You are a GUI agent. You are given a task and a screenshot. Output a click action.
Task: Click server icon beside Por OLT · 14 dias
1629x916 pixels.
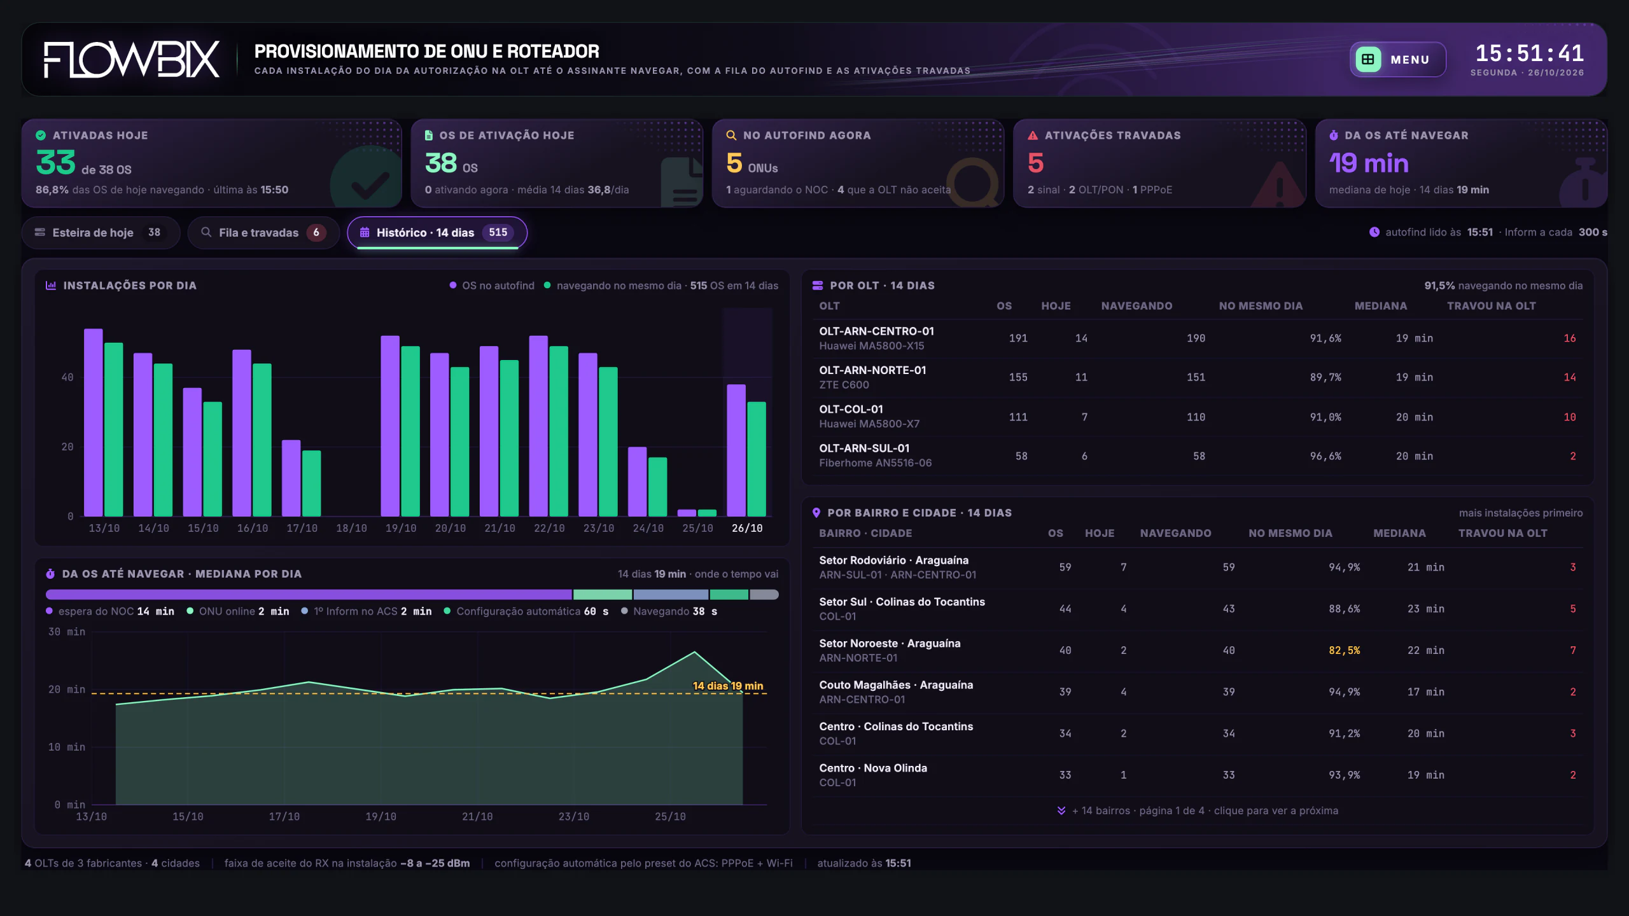click(x=818, y=286)
